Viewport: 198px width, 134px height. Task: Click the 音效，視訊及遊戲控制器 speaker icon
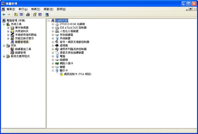tap(57, 42)
